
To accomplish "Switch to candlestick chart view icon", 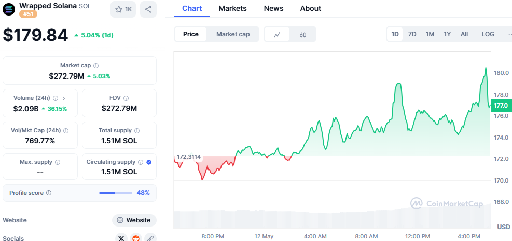I will [303, 34].
